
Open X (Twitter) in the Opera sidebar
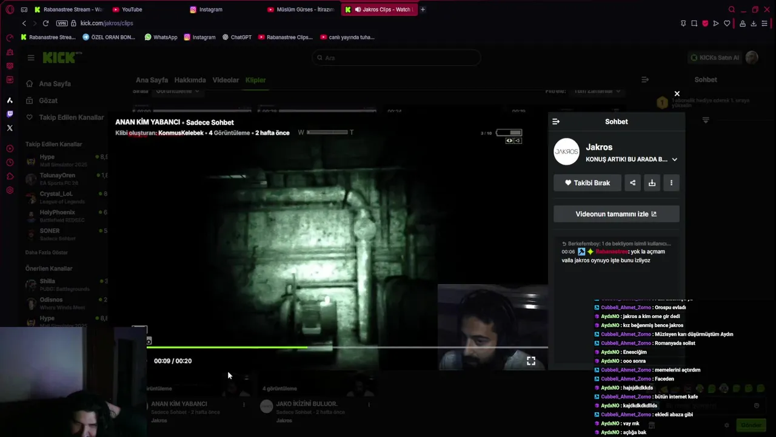click(10, 128)
